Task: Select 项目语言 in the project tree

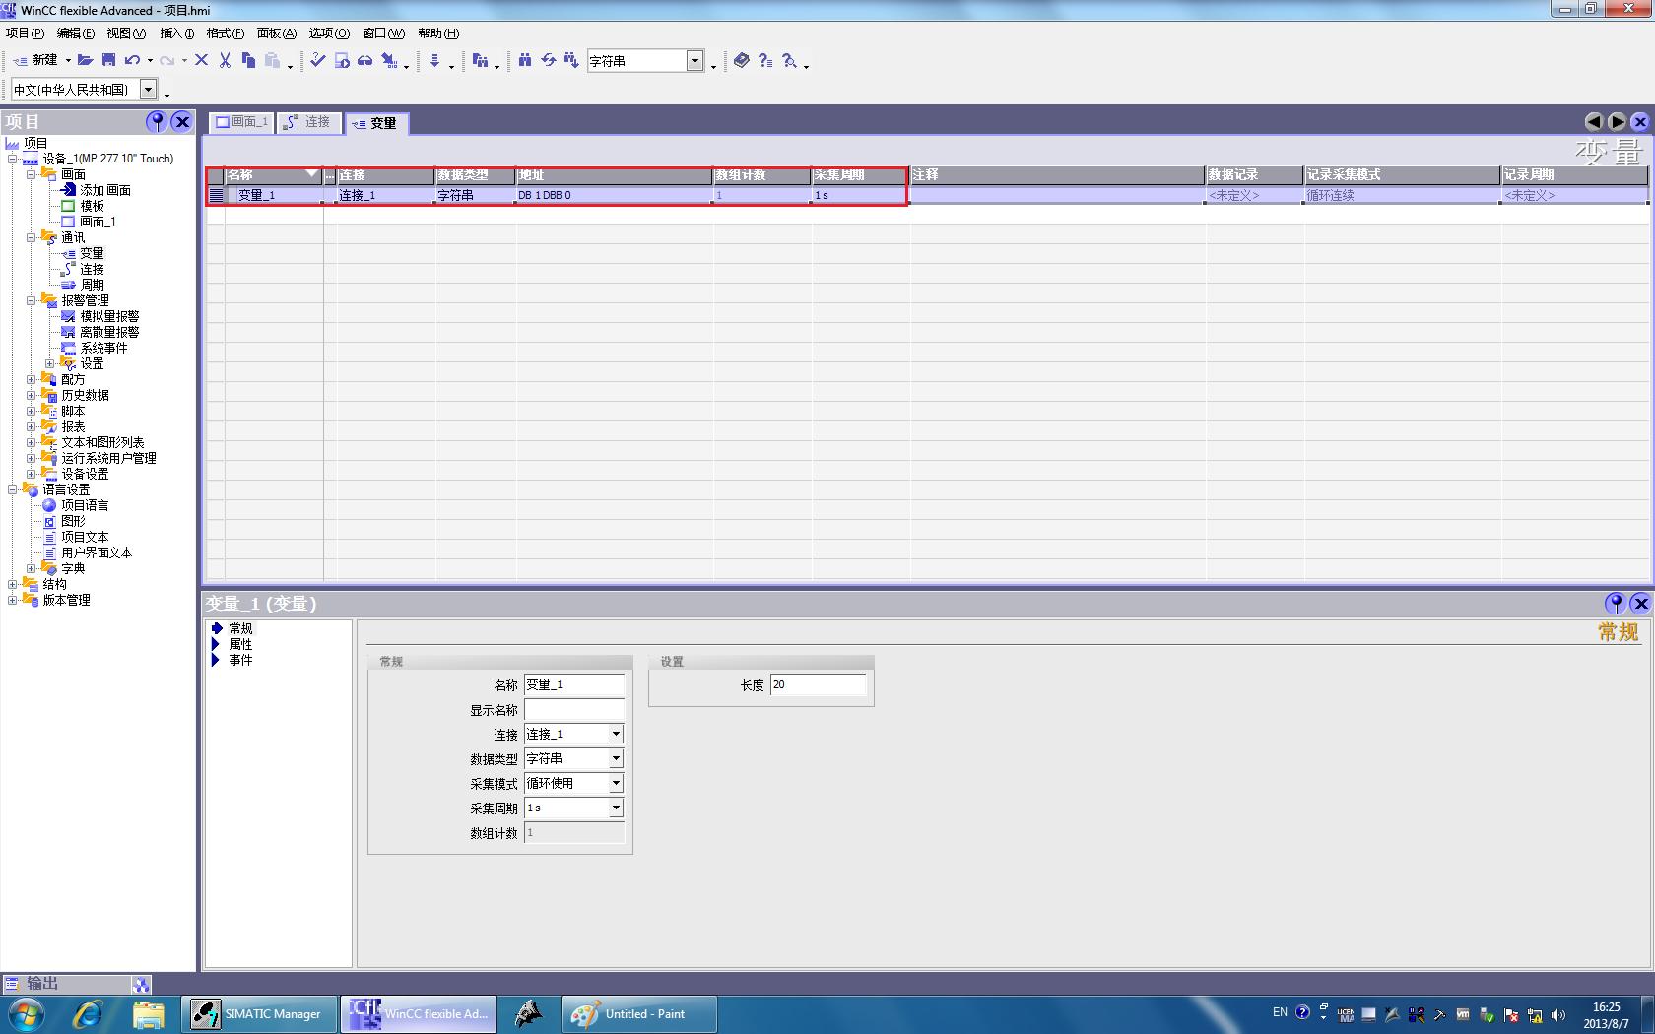Action: click(85, 505)
